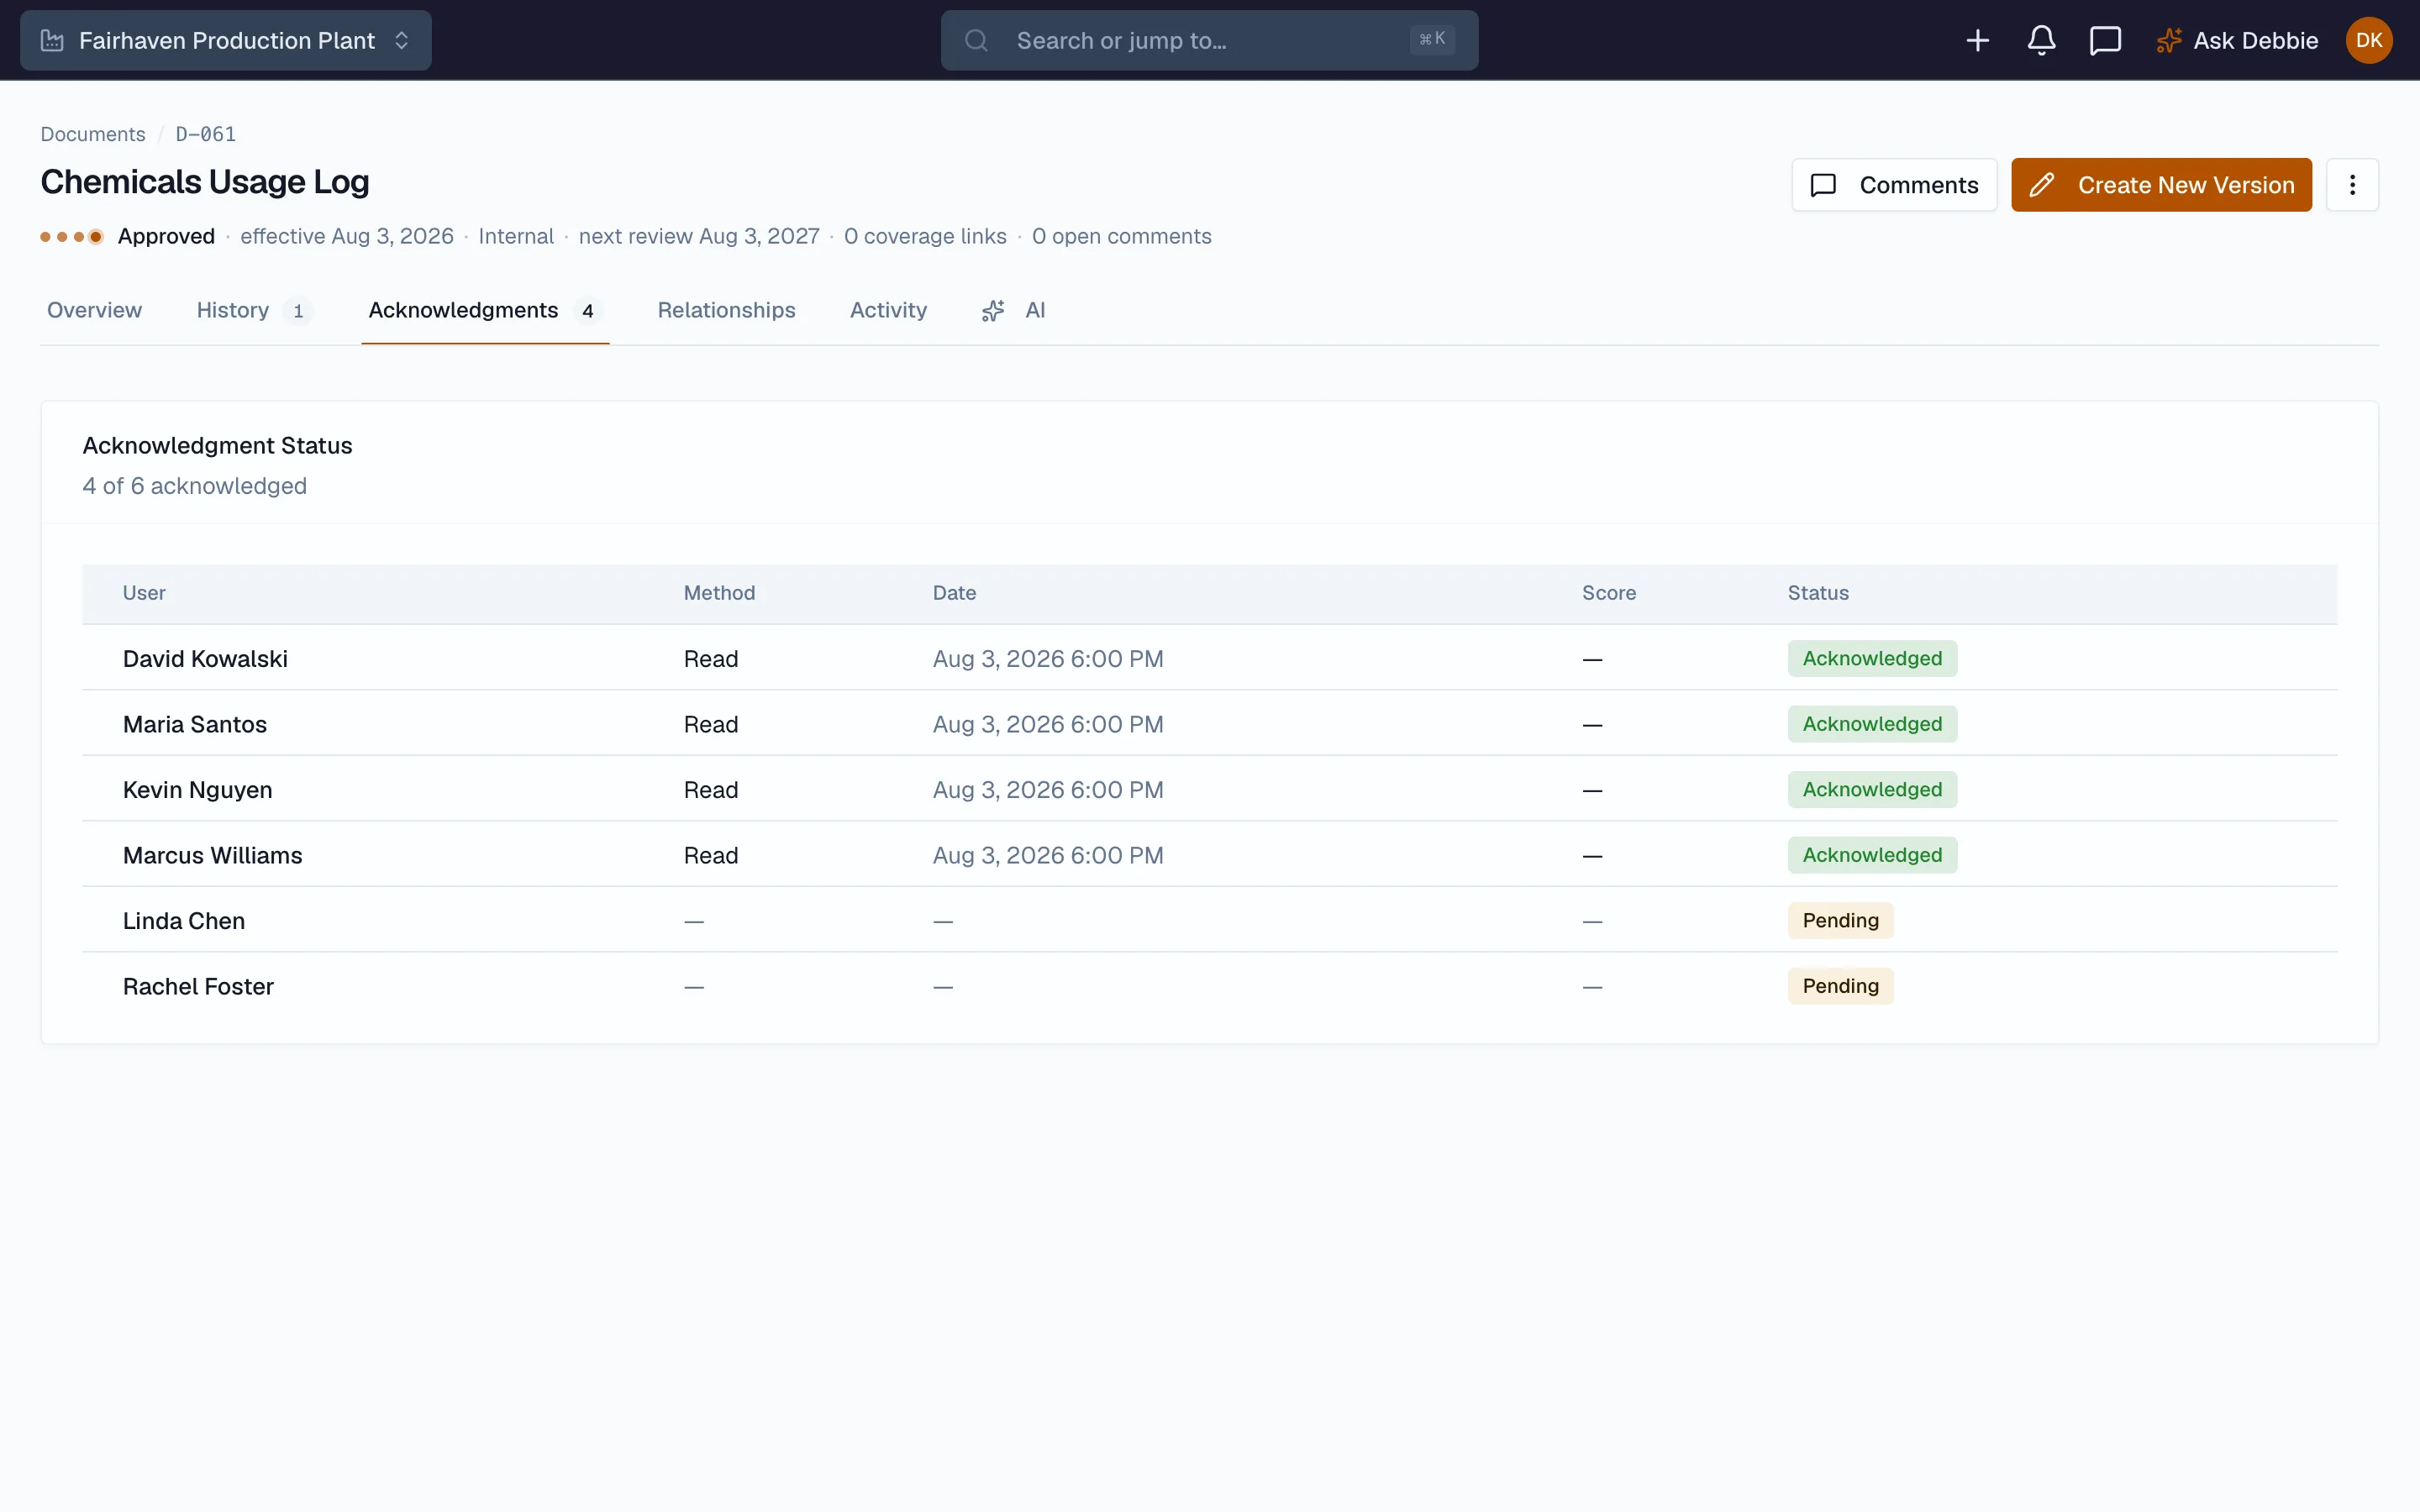
Task: Open the DK user avatar menu
Action: click(x=2368, y=40)
